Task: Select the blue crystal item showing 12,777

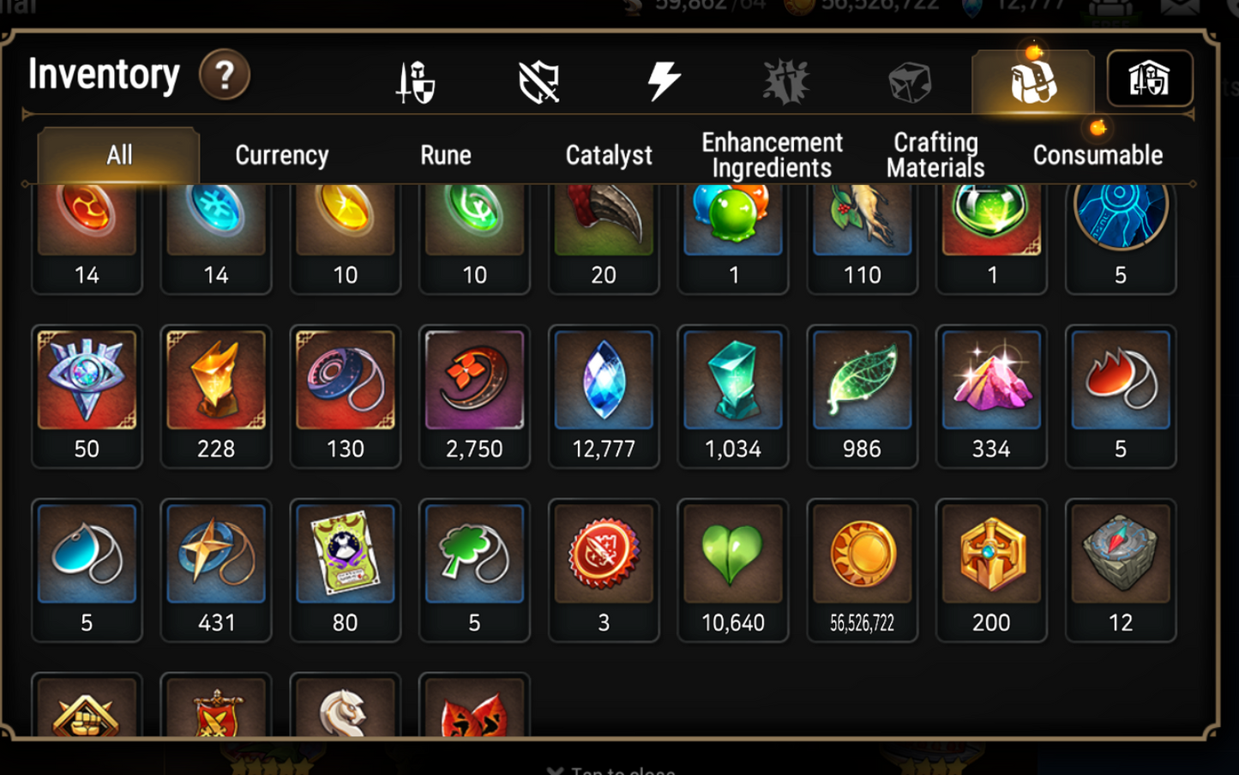Action: point(604,396)
